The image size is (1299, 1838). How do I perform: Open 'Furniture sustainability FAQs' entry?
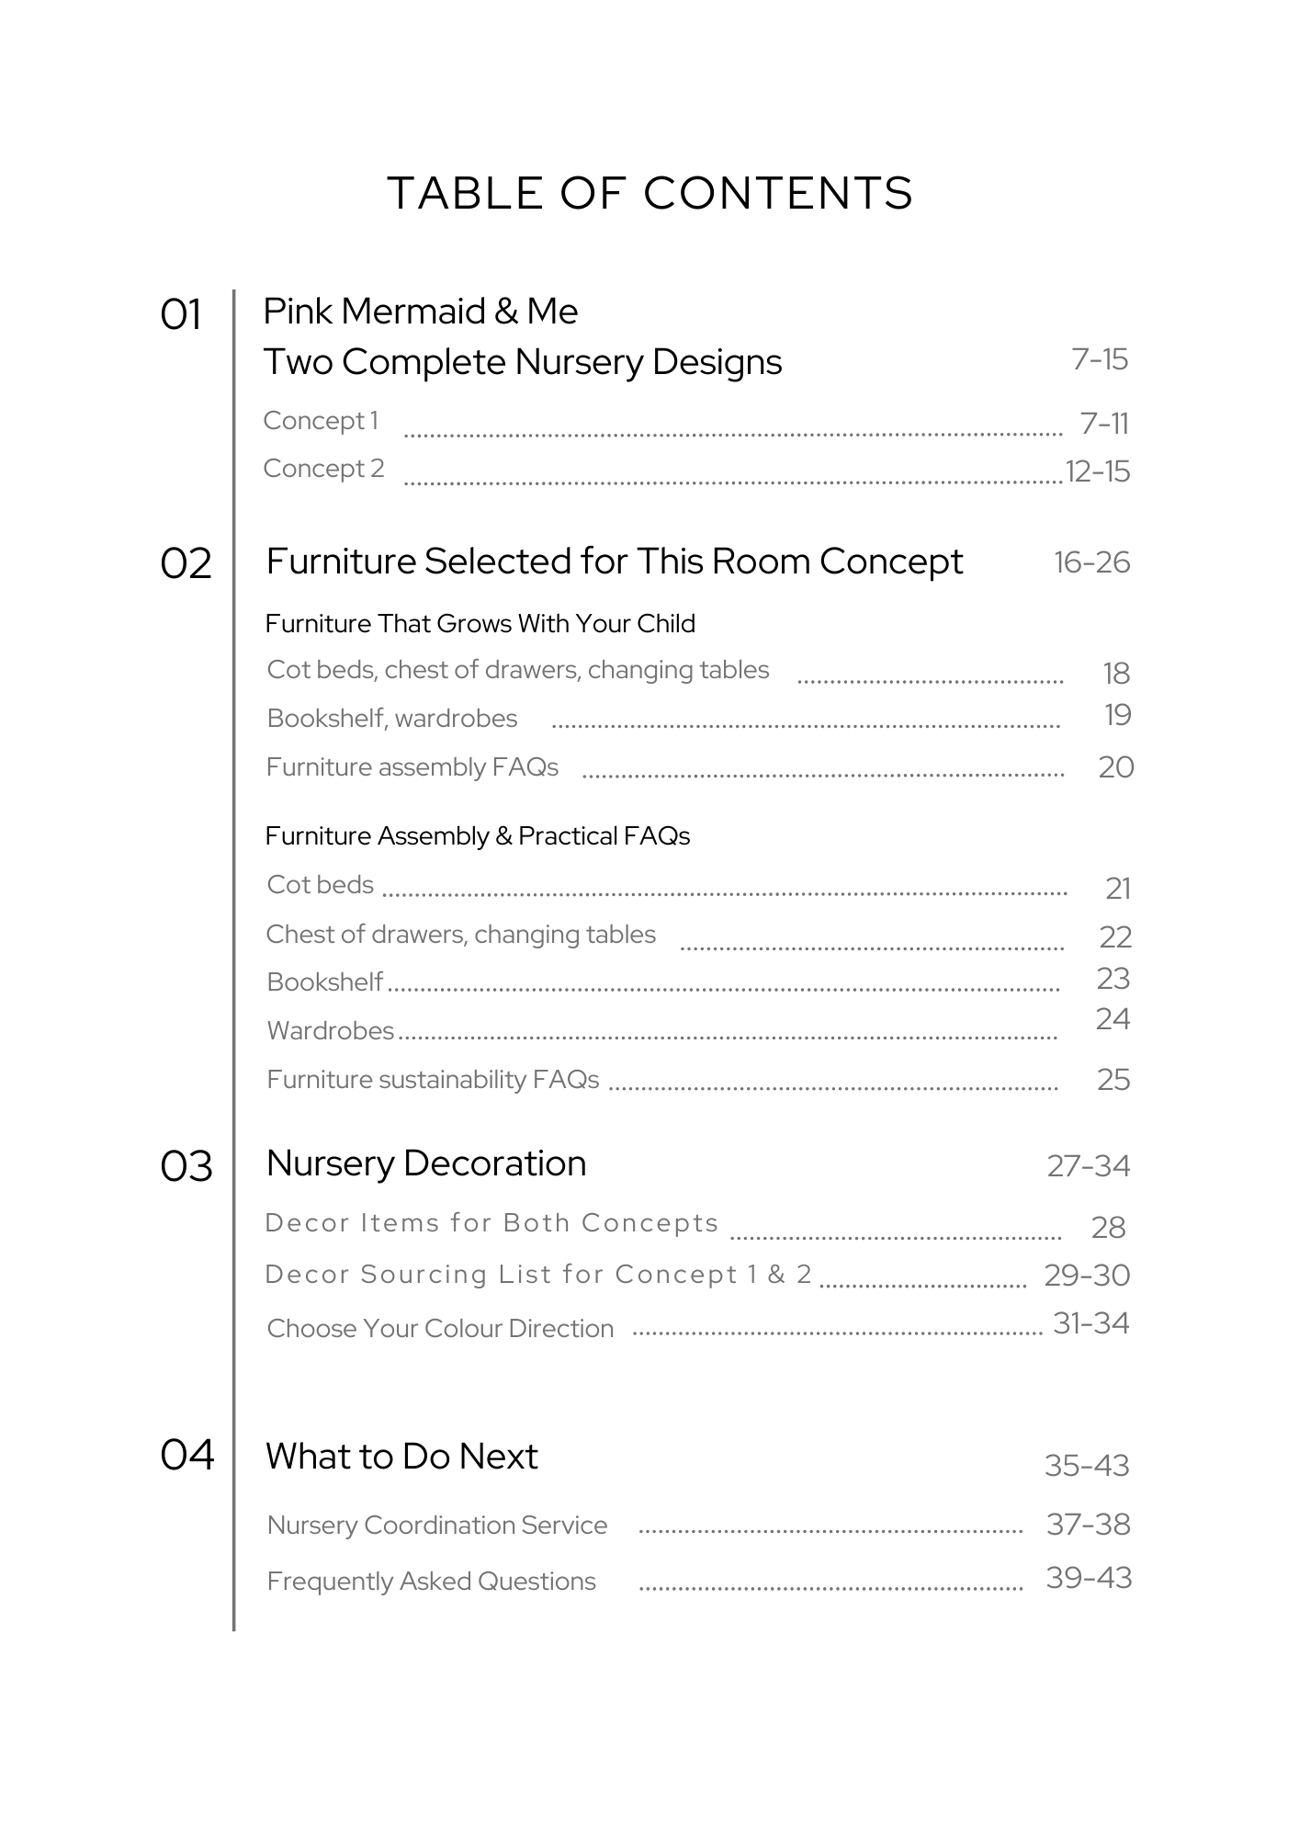click(x=433, y=1080)
